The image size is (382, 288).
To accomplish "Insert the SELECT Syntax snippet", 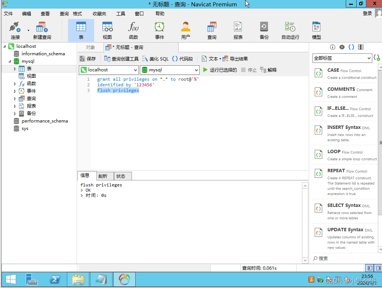I will coord(345,211).
